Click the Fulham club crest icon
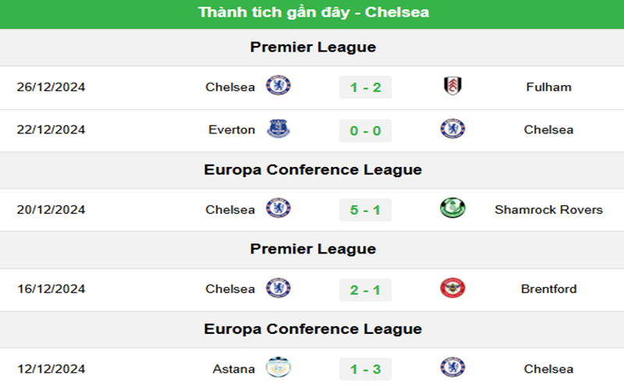Screen dimensions: 624x390 pos(452,87)
